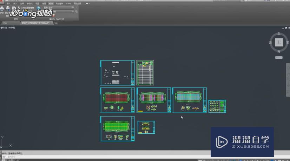290x161 pixels.
Task: Switch to the 视图 (View) ribbon tab
Action: click(x=37, y=3)
